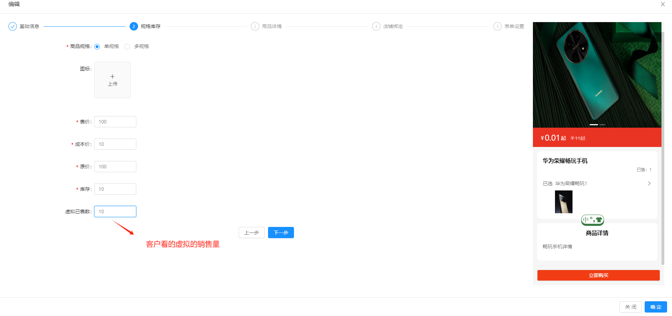
Task: Click the step 3 商品详情 circle icon
Action: 255,26
